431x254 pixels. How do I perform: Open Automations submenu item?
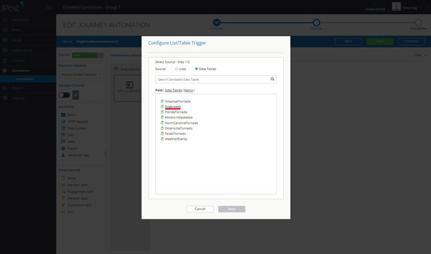coord(24,79)
